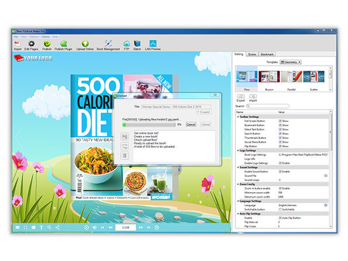Uncheck Social Share Button Show checkbox

coord(280,142)
